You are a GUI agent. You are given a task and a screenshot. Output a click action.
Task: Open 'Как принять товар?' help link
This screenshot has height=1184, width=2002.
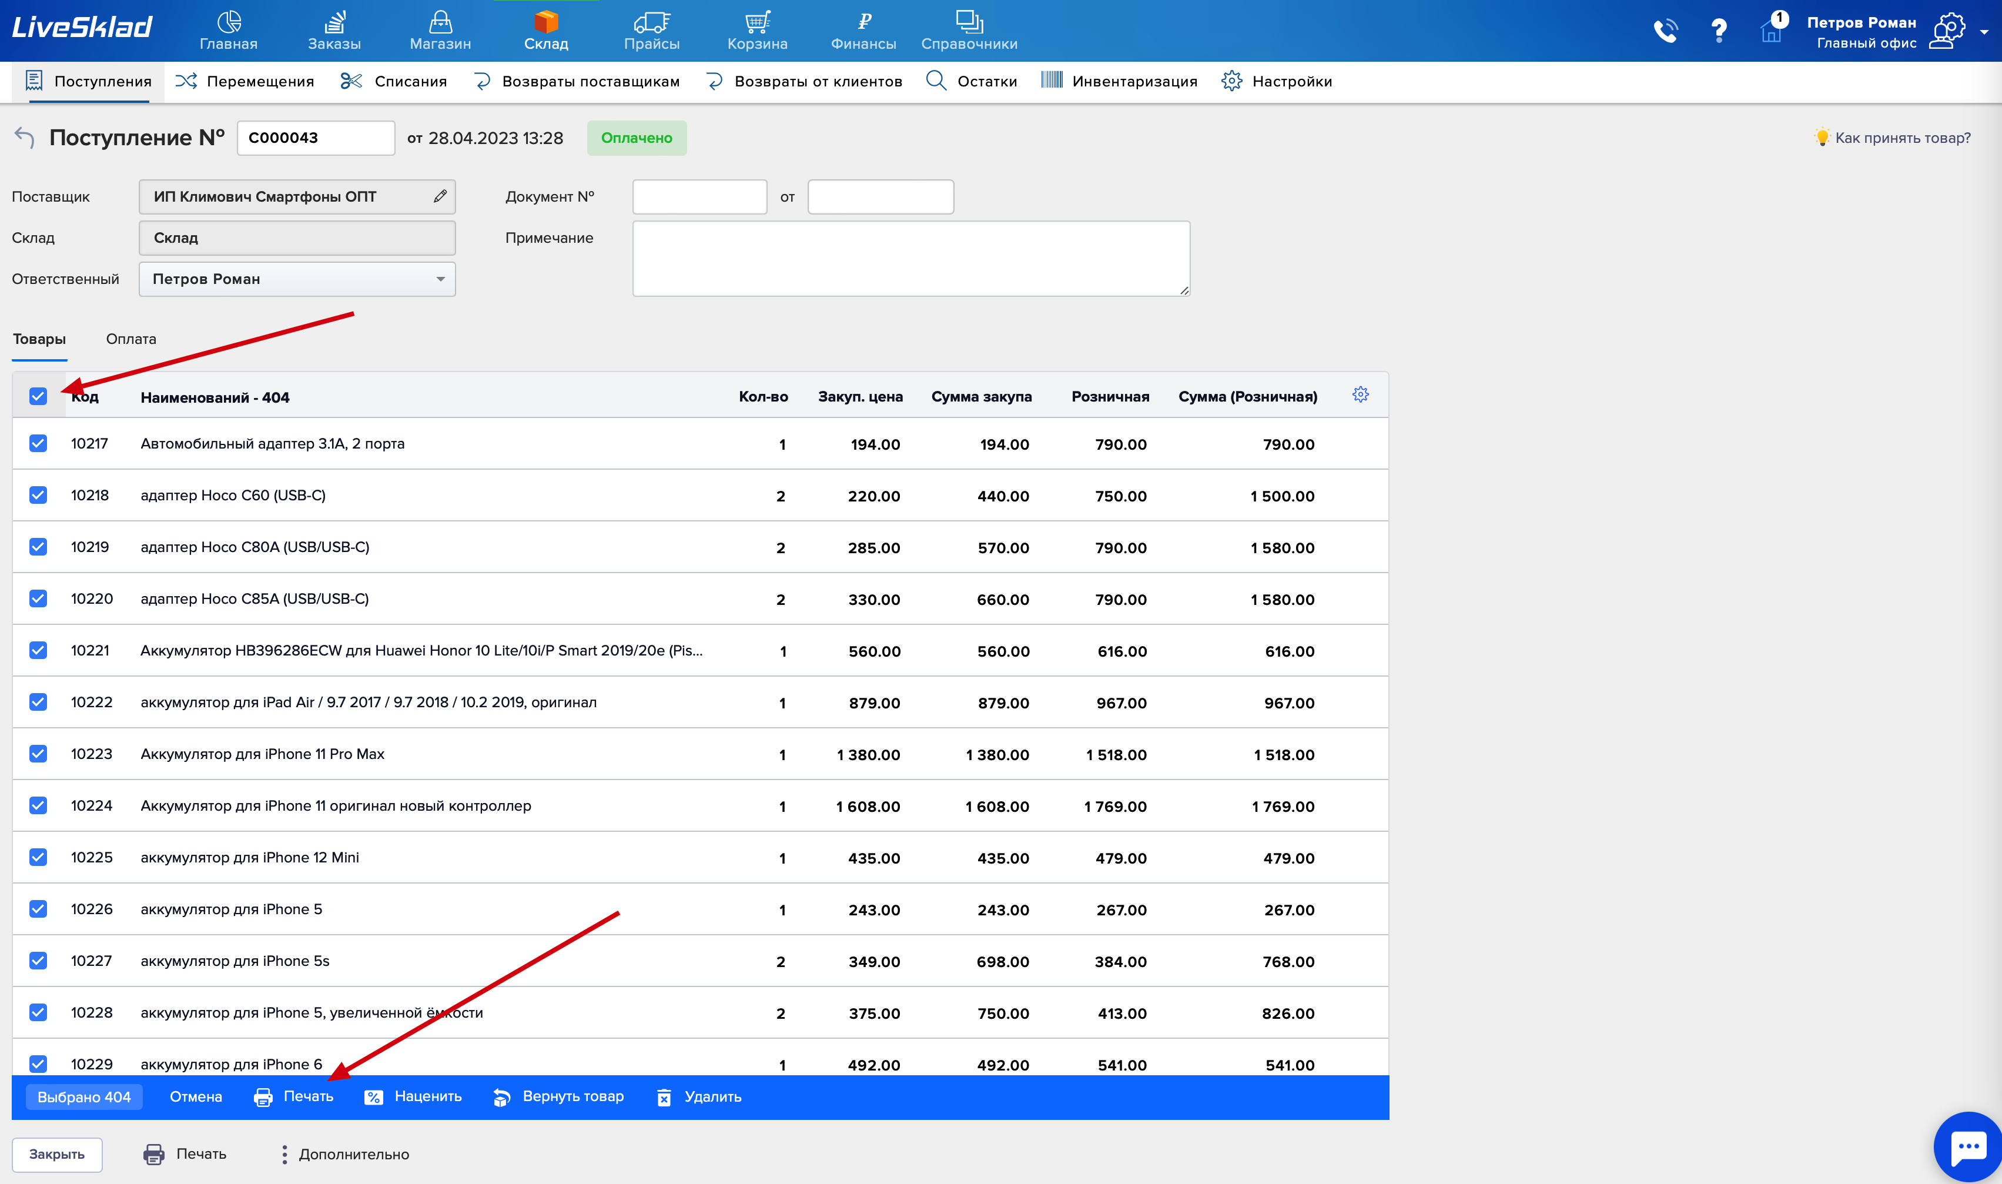1893,137
